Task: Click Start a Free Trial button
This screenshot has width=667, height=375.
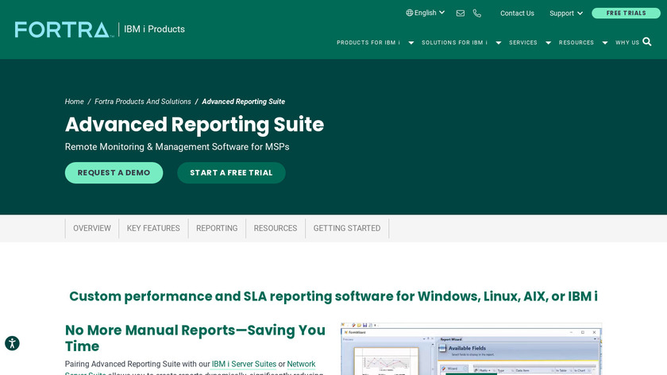Action: [x=231, y=172]
